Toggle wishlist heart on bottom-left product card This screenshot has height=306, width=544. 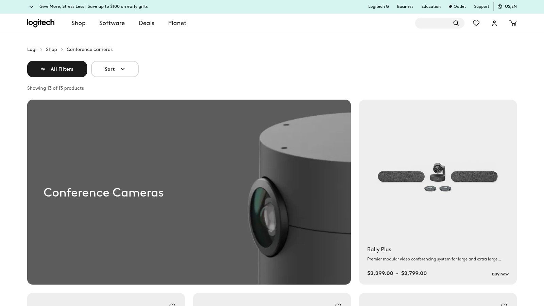pos(172,305)
